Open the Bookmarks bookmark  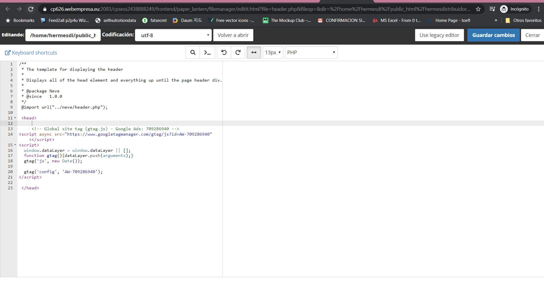click(20, 20)
